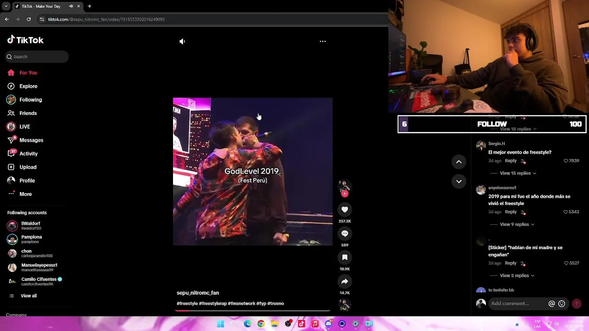
Task: Follow creator via red plus badge on avatar
Action: [x=345, y=194]
